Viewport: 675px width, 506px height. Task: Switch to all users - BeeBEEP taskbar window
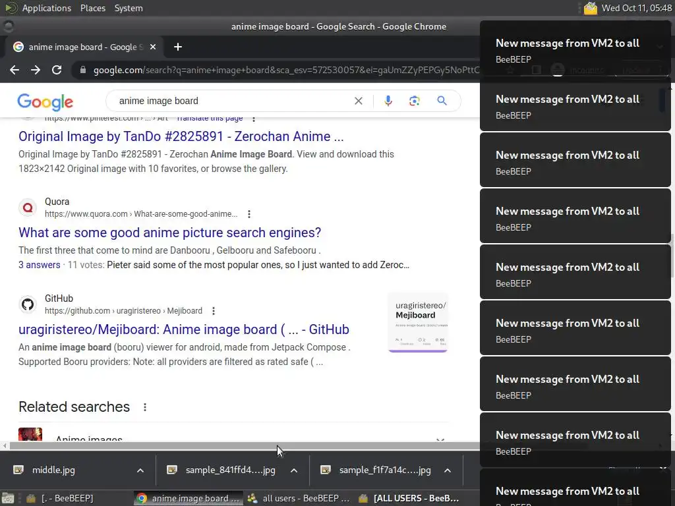coord(300,498)
